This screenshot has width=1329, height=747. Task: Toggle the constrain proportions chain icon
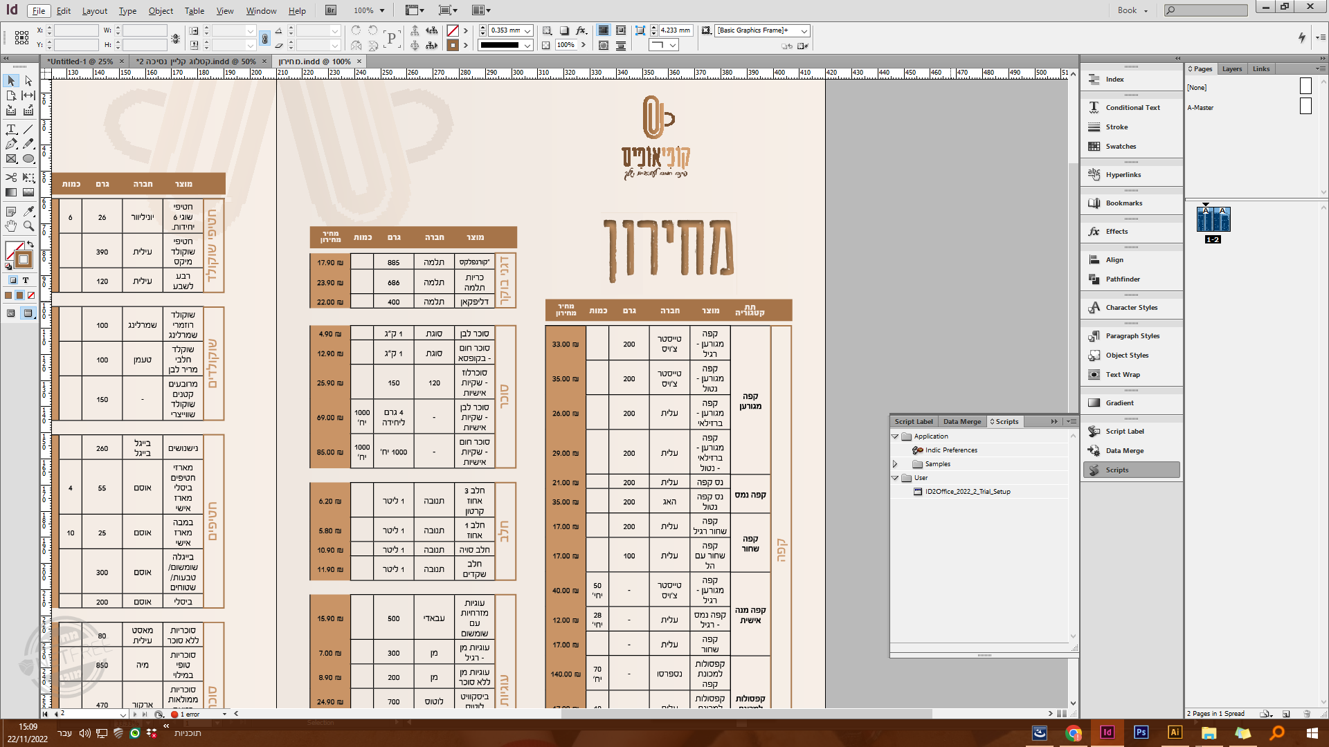pyautogui.click(x=264, y=39)
